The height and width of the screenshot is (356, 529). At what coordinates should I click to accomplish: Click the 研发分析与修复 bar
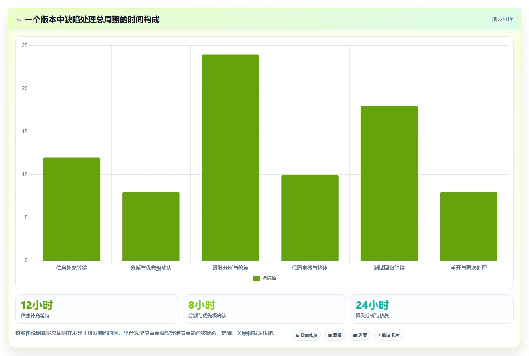(230, 157)
